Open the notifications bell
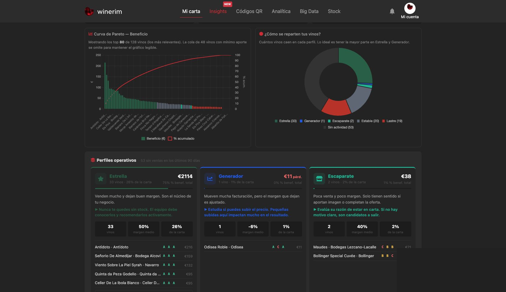Image resolution: width=506 pixels, height=292 pixels. point(392,11)
